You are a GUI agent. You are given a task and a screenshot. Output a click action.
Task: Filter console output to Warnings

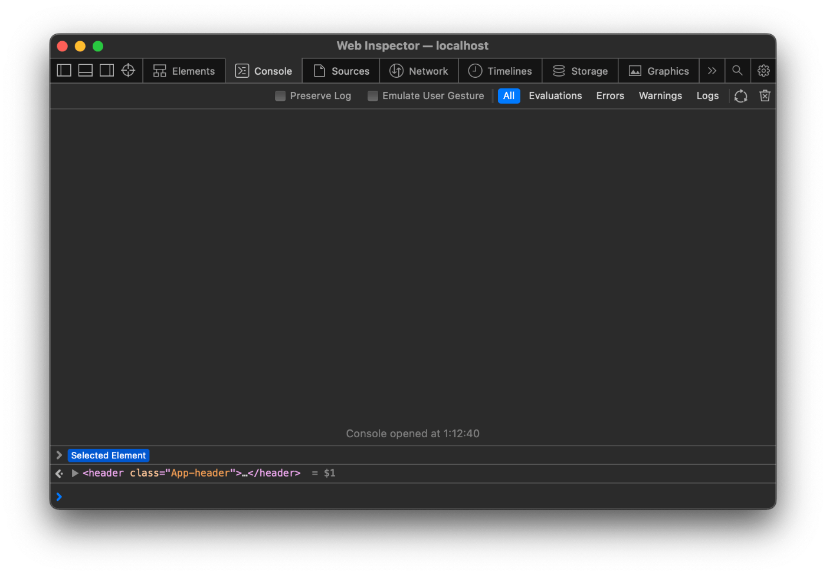tap(660, 95)
